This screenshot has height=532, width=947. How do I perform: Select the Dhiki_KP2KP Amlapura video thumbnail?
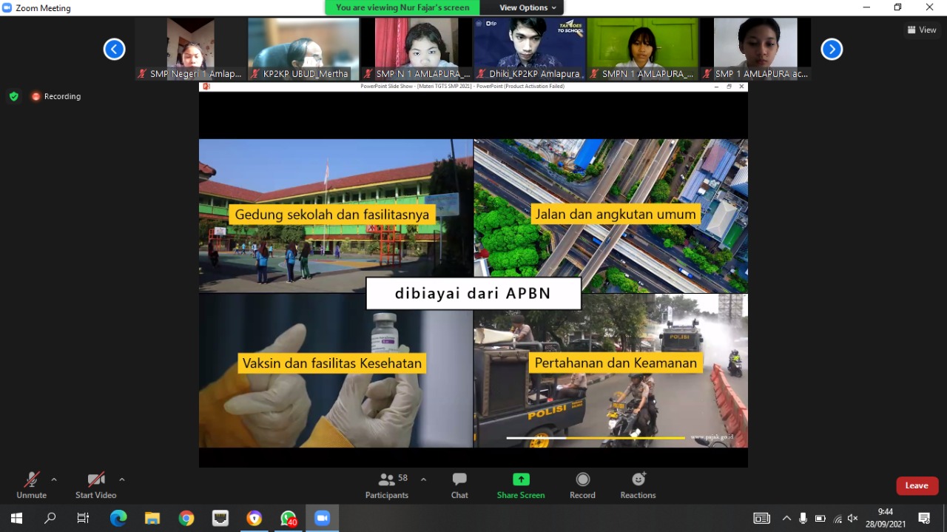[528, 49]
